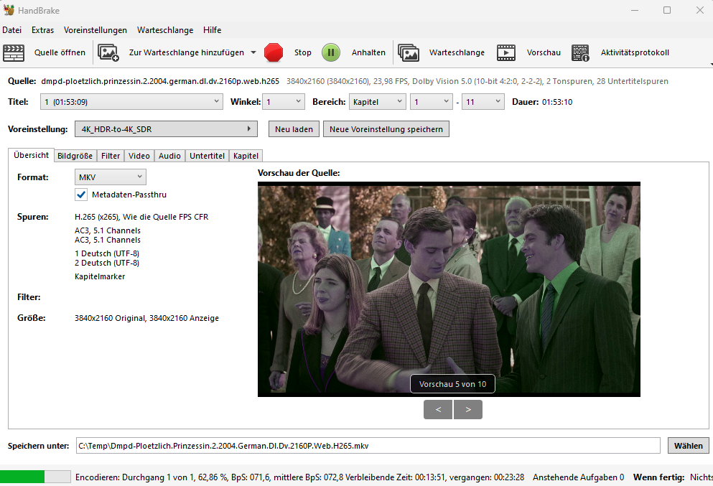The height and width of the screenshot is (486, 713).
Task: Click the Dauer value 01:53:10
Action: tap(557, 102)
